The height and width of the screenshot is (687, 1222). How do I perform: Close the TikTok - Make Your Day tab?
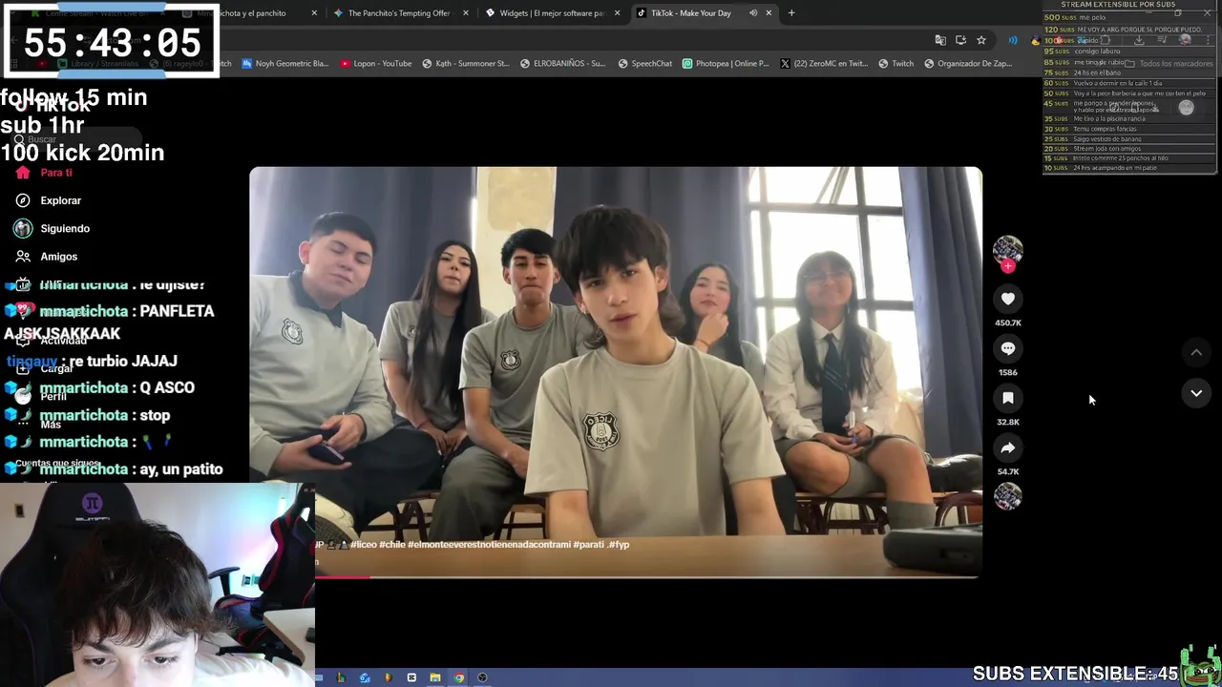point(769,13)
